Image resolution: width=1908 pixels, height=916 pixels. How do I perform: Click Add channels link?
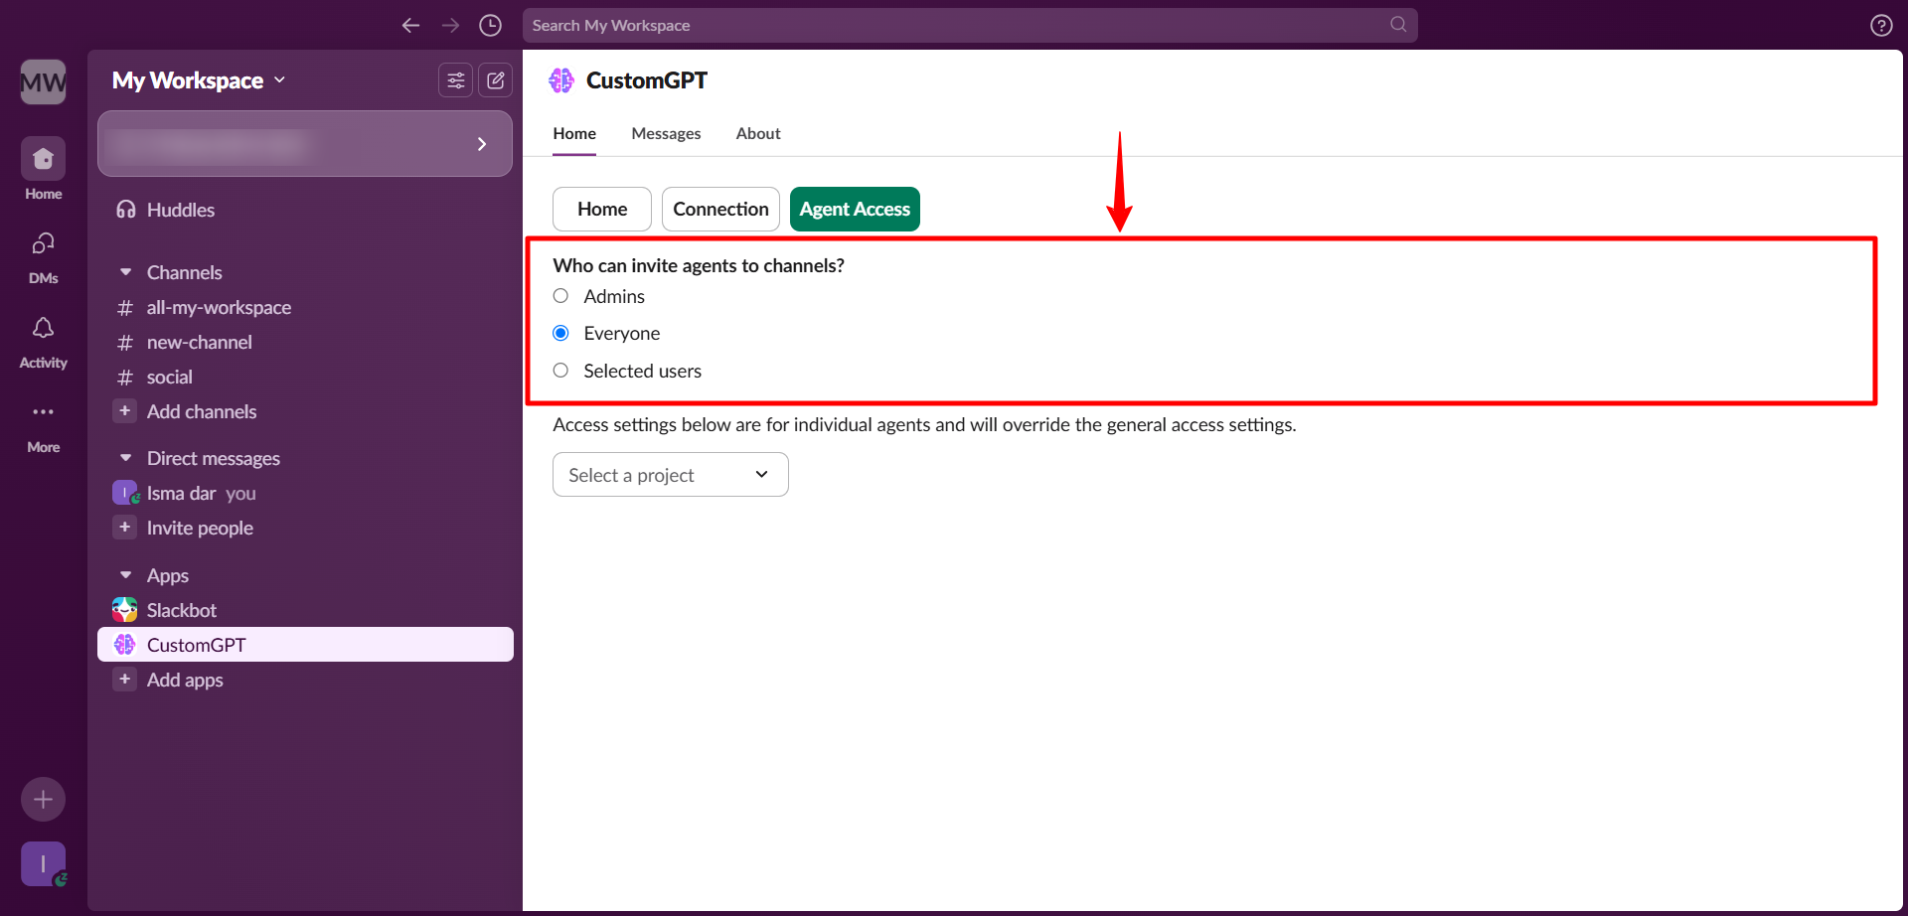point(202,411)
